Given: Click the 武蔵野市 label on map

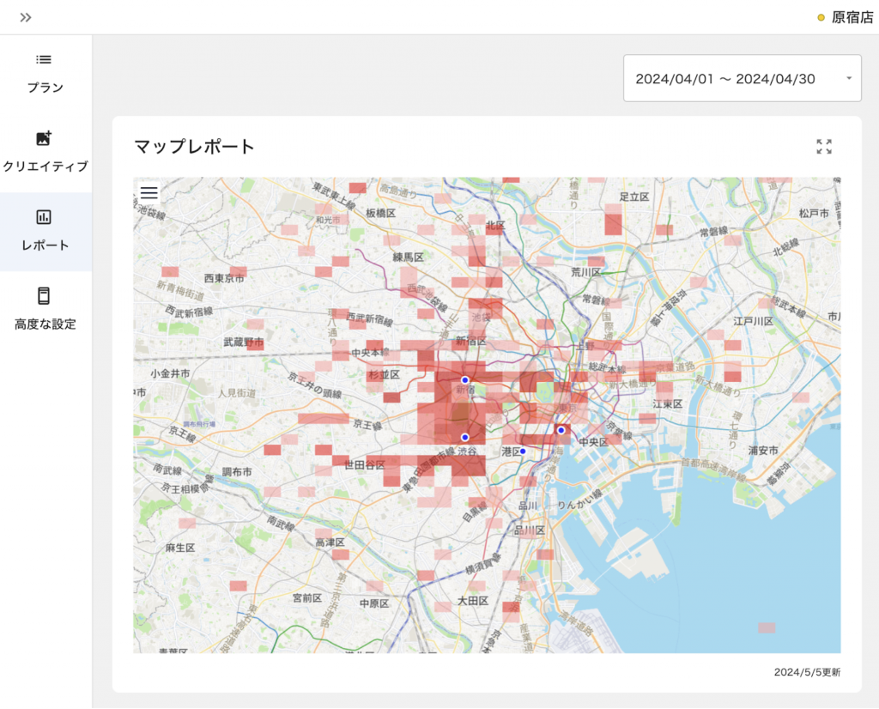Looking at the screenshot, I should pos(243,342).
